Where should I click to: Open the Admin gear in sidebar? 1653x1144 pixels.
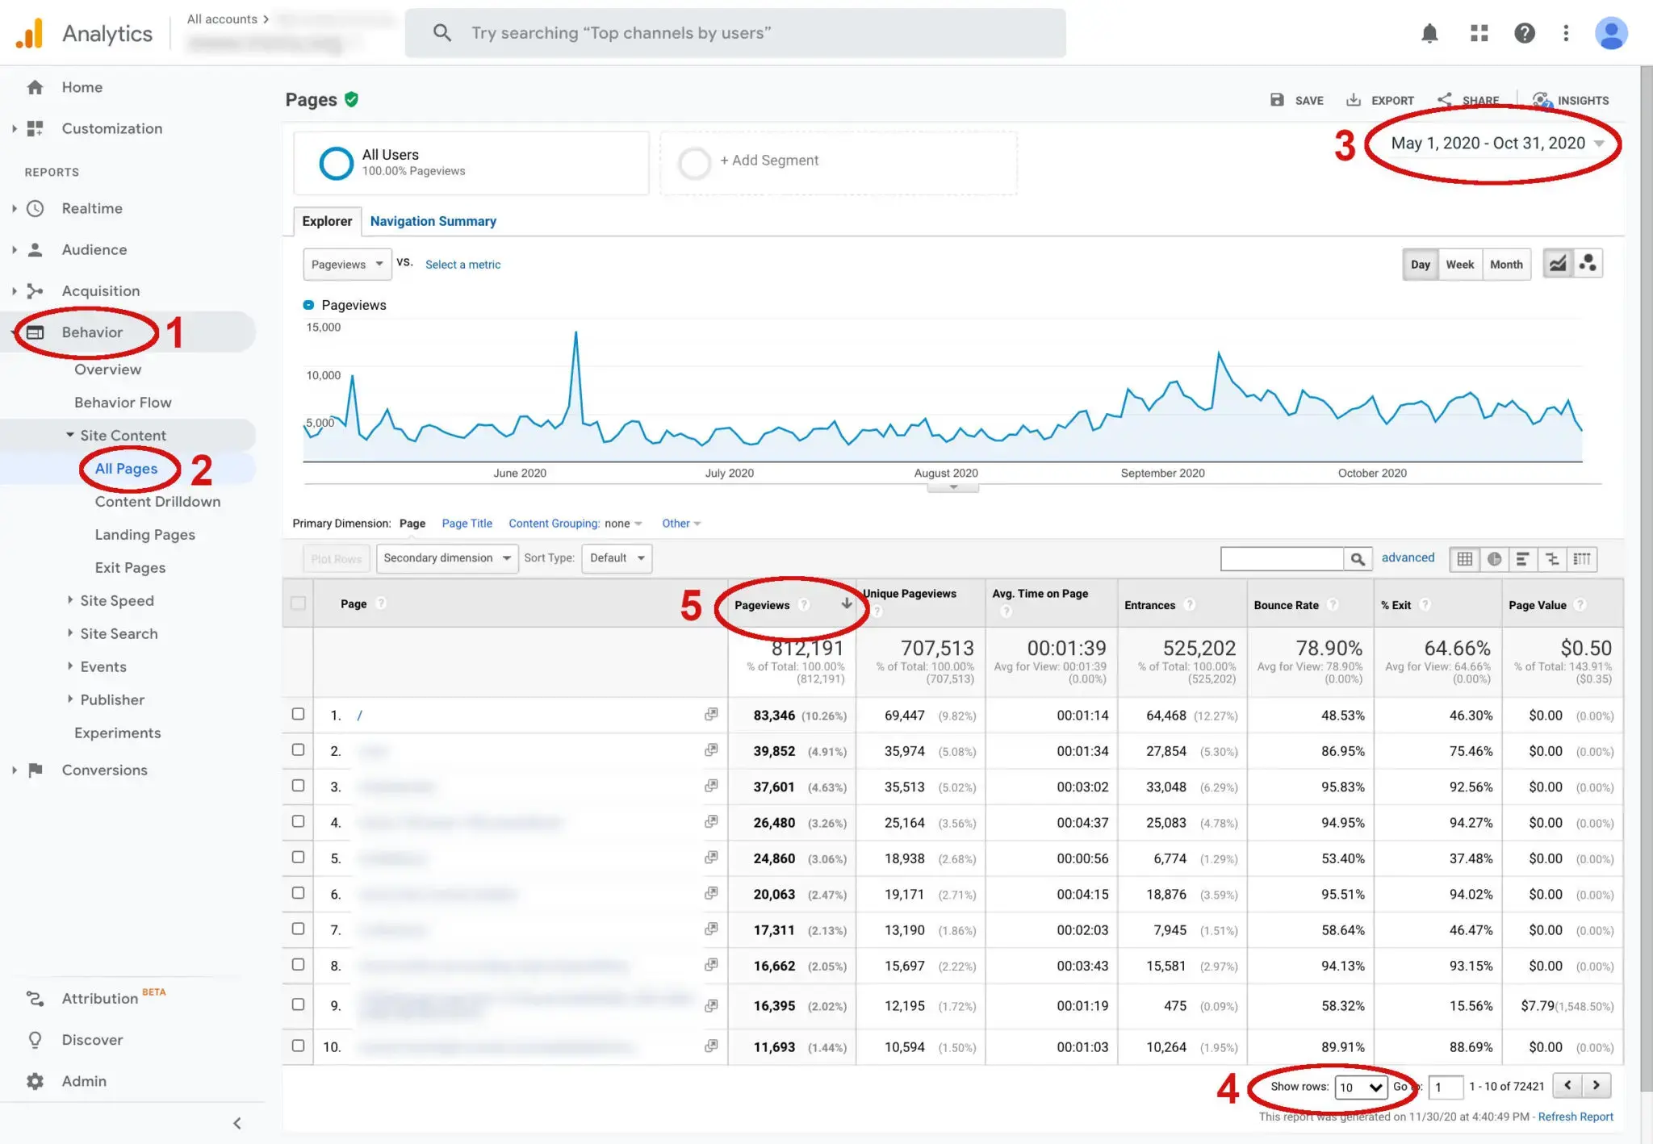[35, 1081]
